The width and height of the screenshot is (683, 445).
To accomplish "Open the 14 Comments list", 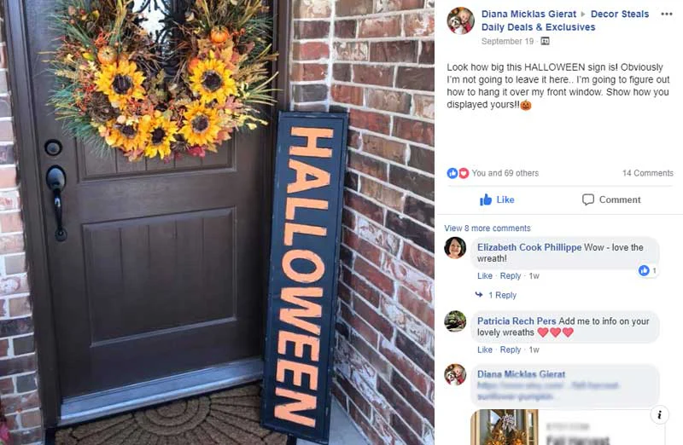I will (647, 173).
